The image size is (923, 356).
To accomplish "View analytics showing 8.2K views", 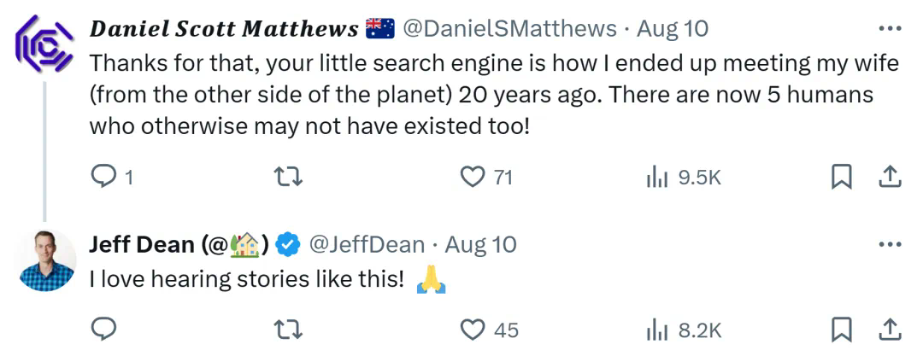I will [x=657, y=329].
